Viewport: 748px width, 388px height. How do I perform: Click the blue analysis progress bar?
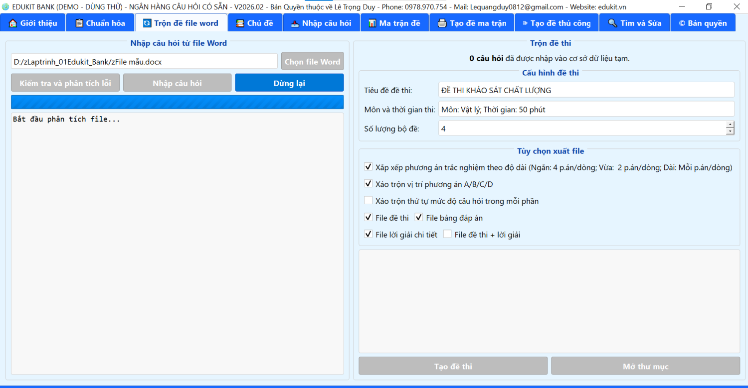177,102
